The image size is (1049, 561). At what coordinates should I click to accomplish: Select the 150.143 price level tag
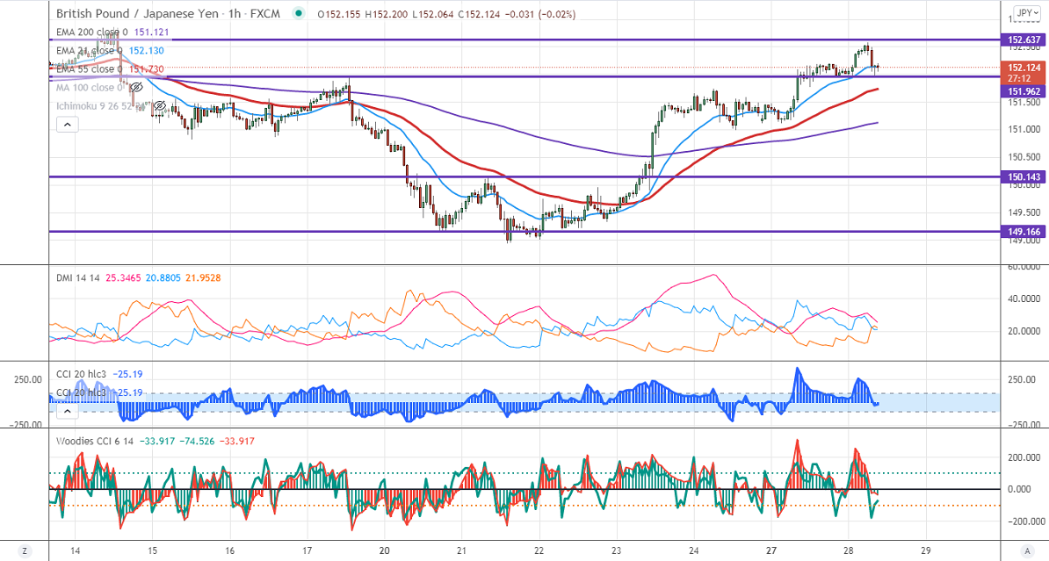(1024, 177)
